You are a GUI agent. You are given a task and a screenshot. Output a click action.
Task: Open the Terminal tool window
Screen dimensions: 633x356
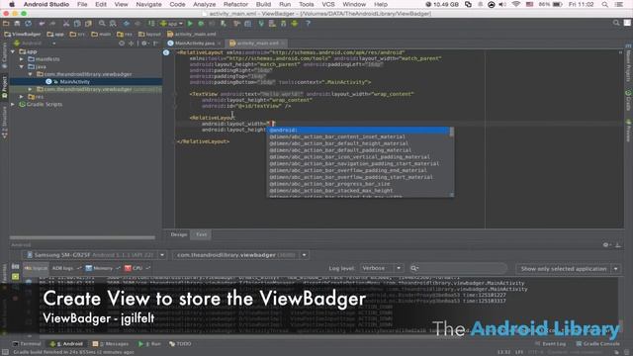[x=28, y=344]
